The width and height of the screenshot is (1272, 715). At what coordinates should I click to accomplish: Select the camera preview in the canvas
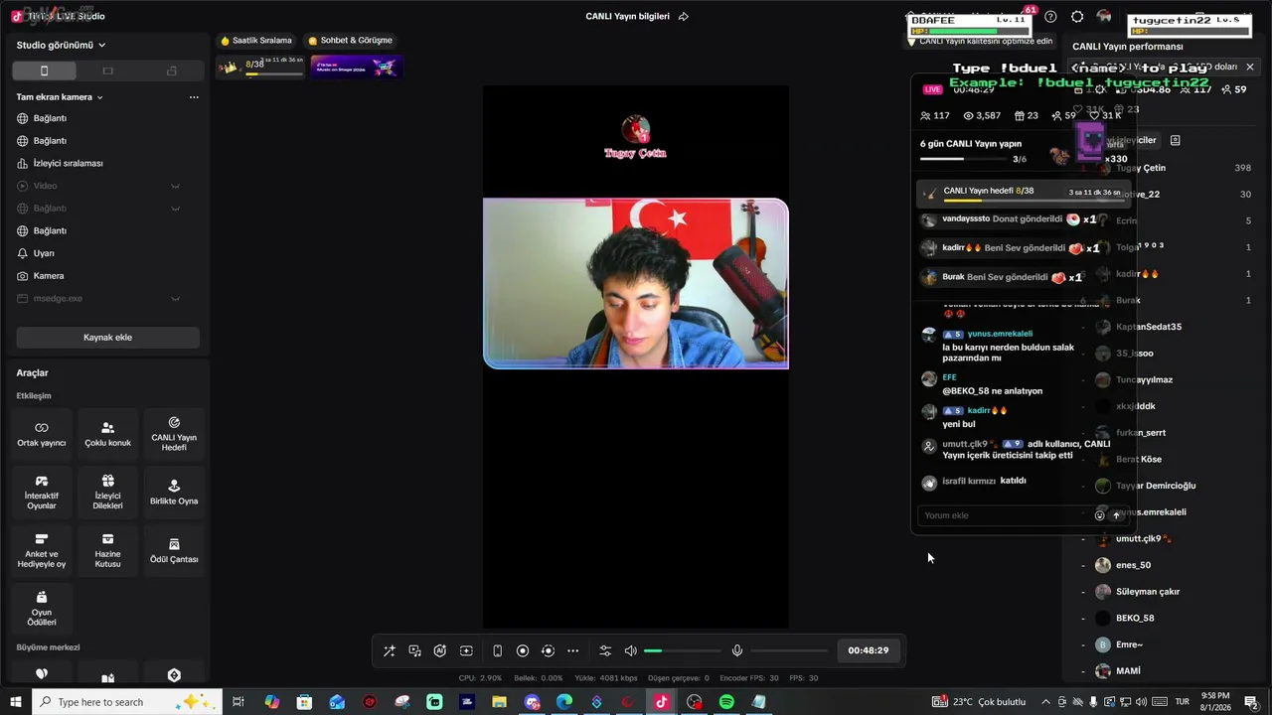636,284
